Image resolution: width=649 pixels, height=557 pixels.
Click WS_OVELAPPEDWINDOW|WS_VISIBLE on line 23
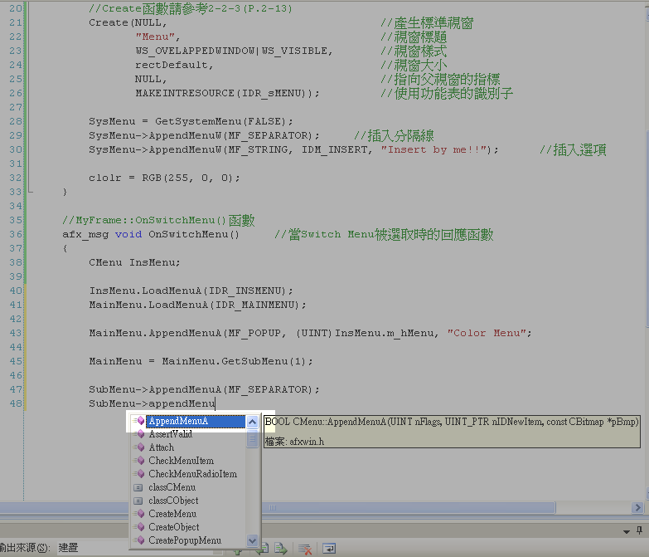coord(232,51)
